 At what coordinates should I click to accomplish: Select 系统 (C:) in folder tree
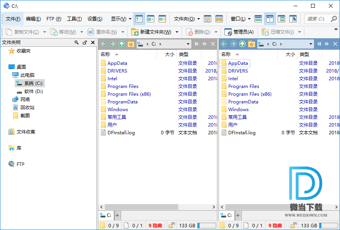[30, 83]
